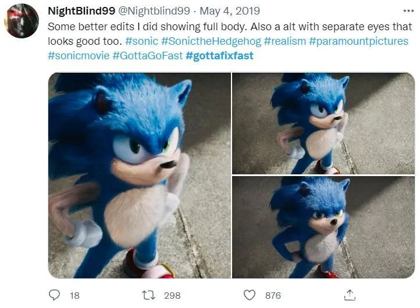
Task: Open the bold #gottafixfast hashtag
Action: pos(219,56)
